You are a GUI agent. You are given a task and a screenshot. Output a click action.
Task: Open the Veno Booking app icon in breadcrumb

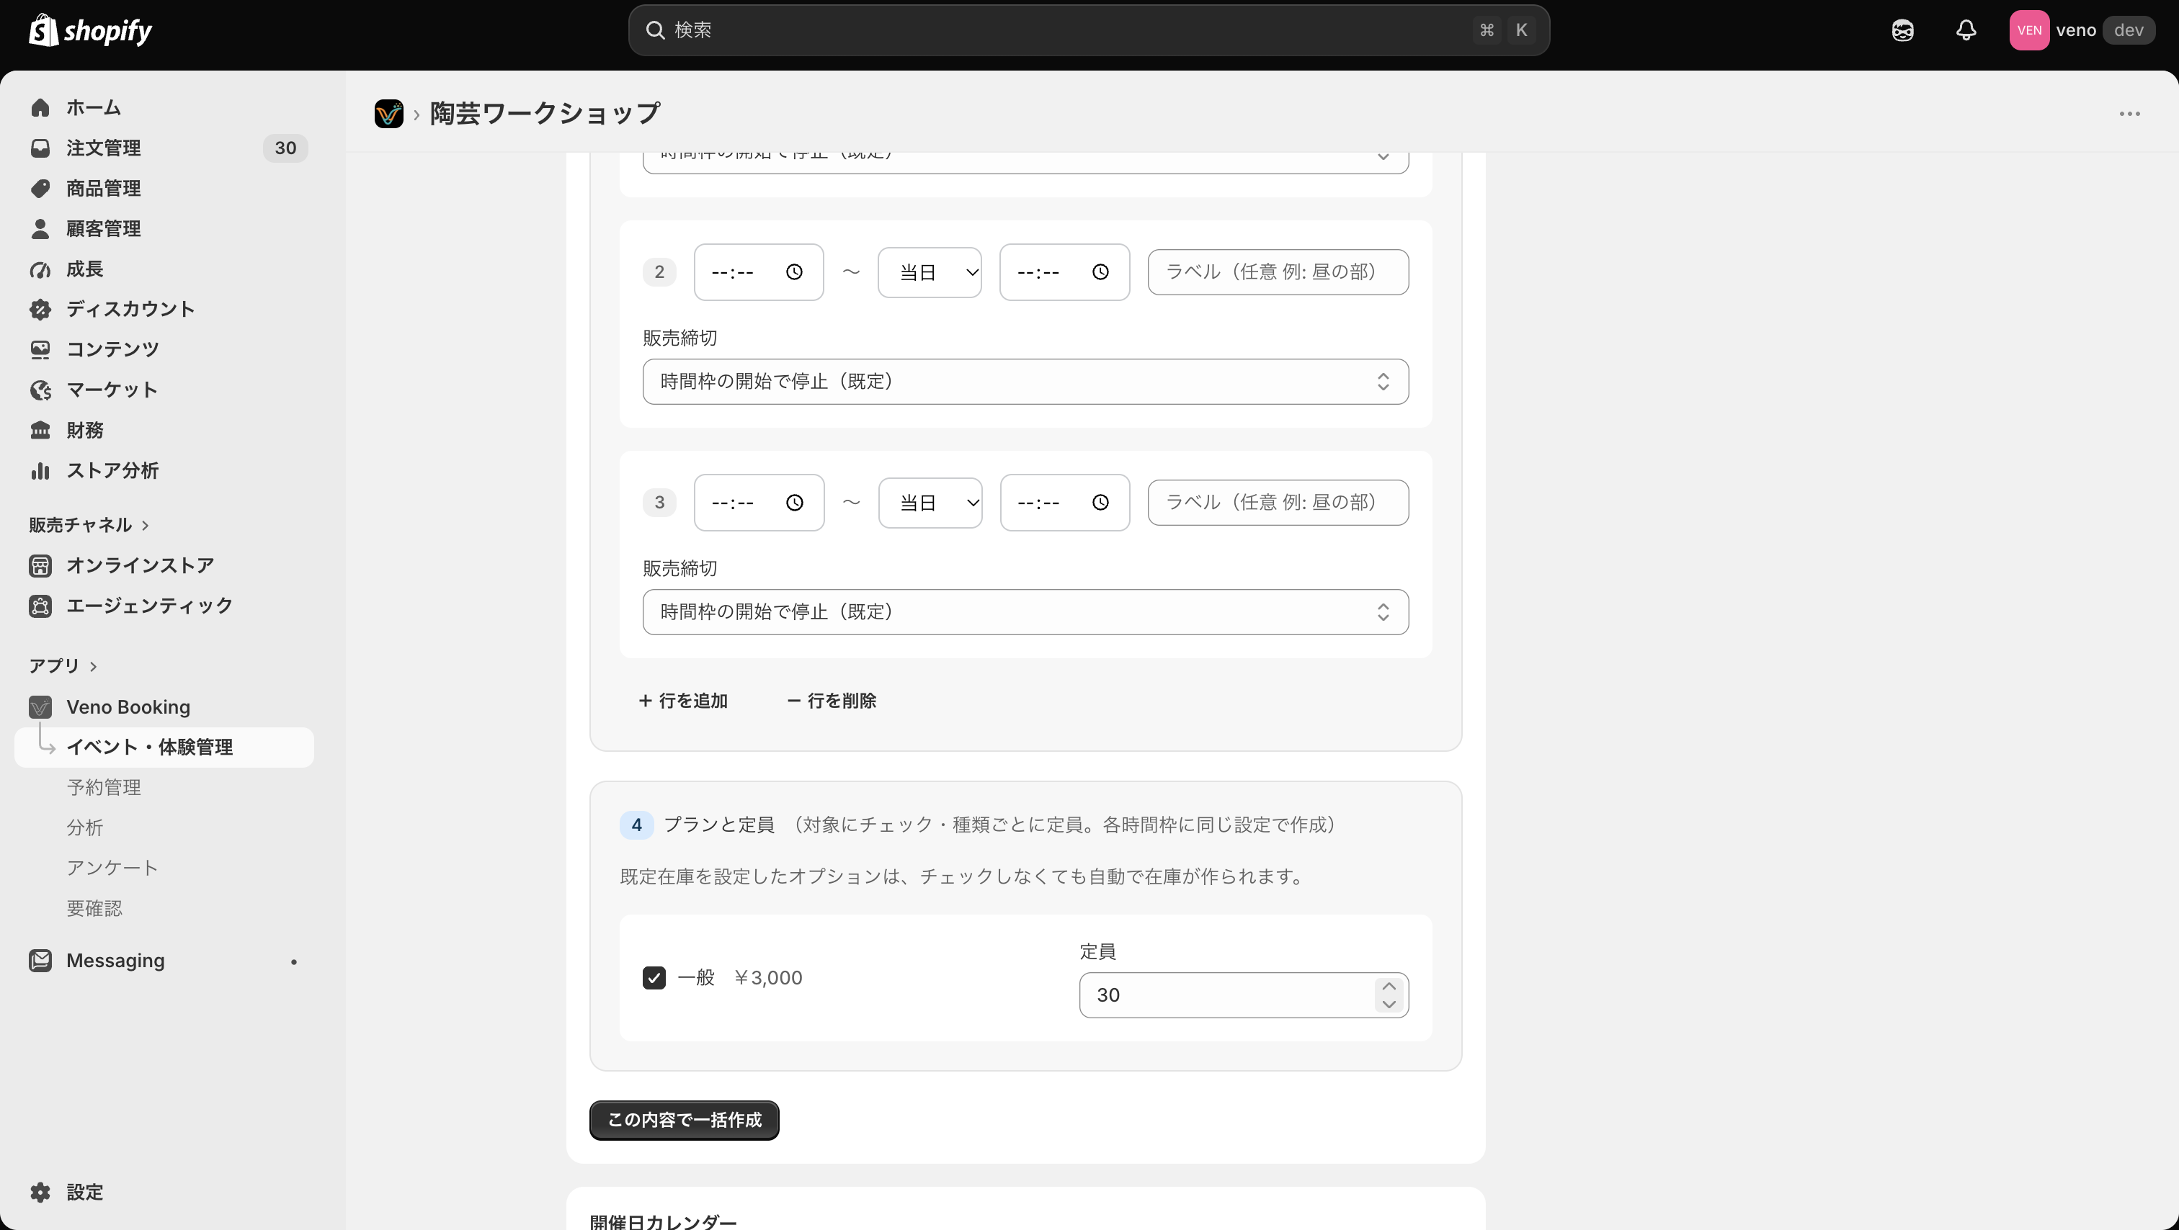389,113
